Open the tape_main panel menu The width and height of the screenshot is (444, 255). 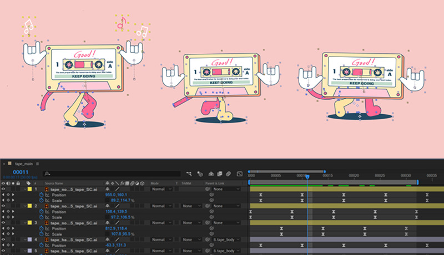coord(37,164)
